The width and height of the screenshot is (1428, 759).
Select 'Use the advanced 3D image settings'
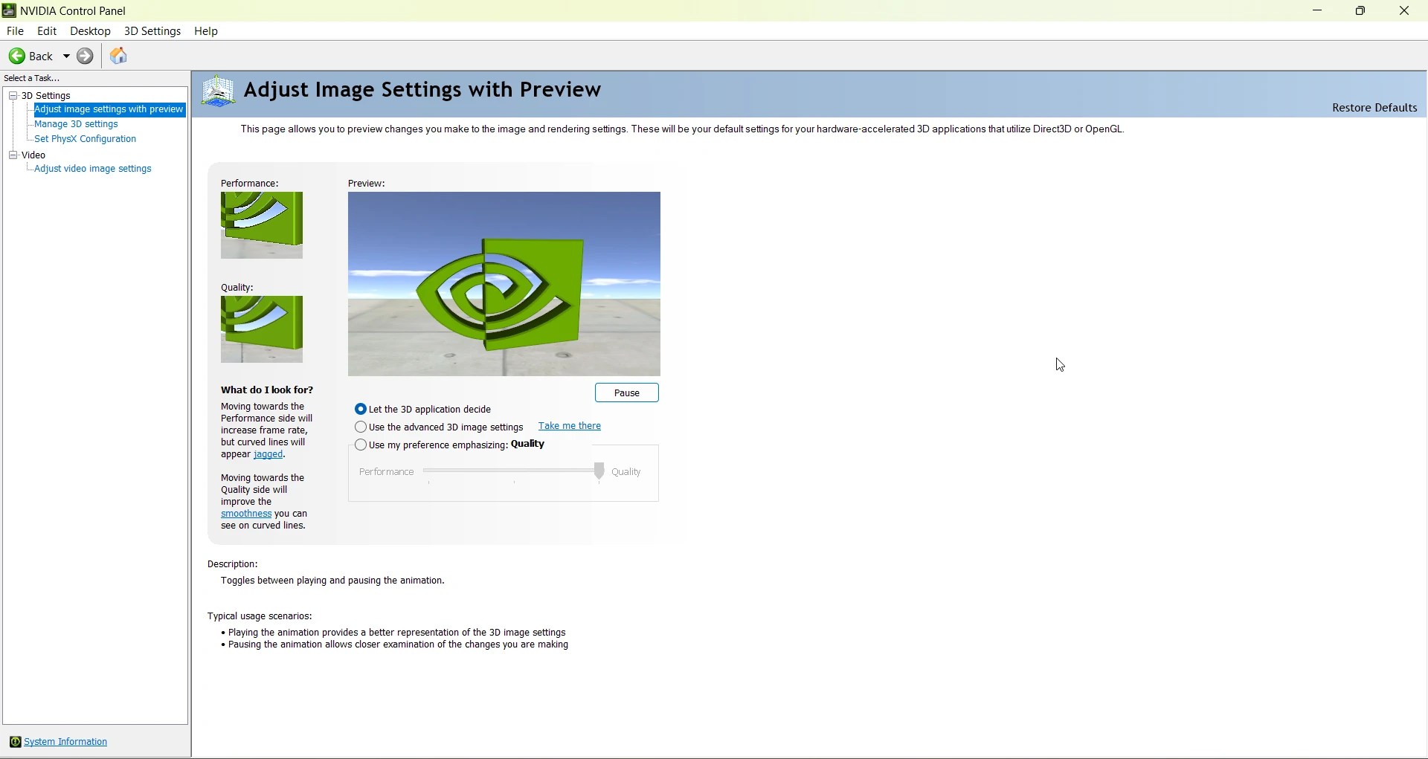pyautogui.click(x=361, y=427)
